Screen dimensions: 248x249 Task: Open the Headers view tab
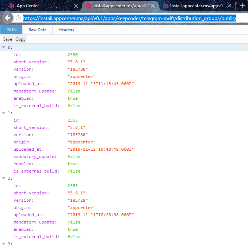tap(66, 30)
